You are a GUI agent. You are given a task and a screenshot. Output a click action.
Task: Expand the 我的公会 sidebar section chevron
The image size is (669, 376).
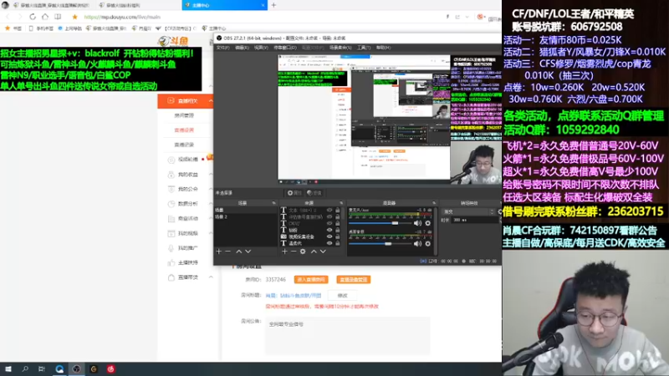(211, 189)
